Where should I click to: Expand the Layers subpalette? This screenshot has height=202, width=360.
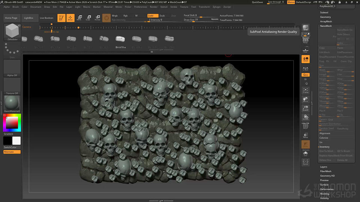pos(324,167)
